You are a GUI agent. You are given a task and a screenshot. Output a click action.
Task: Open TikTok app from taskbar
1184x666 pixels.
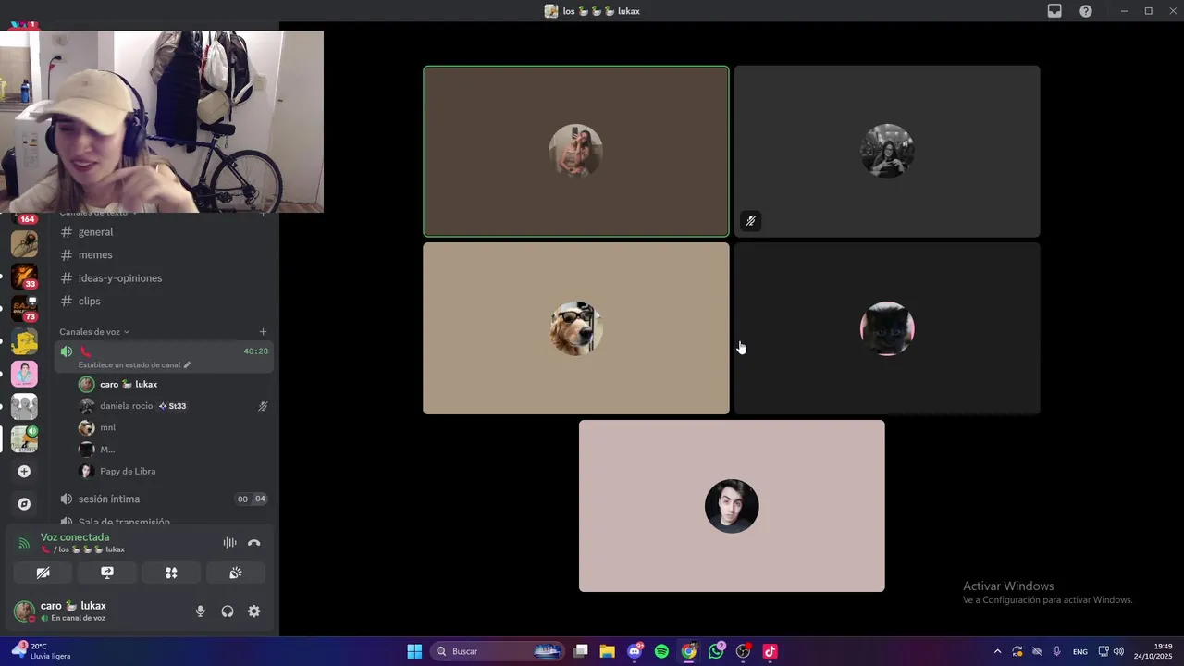coord(770,651)
